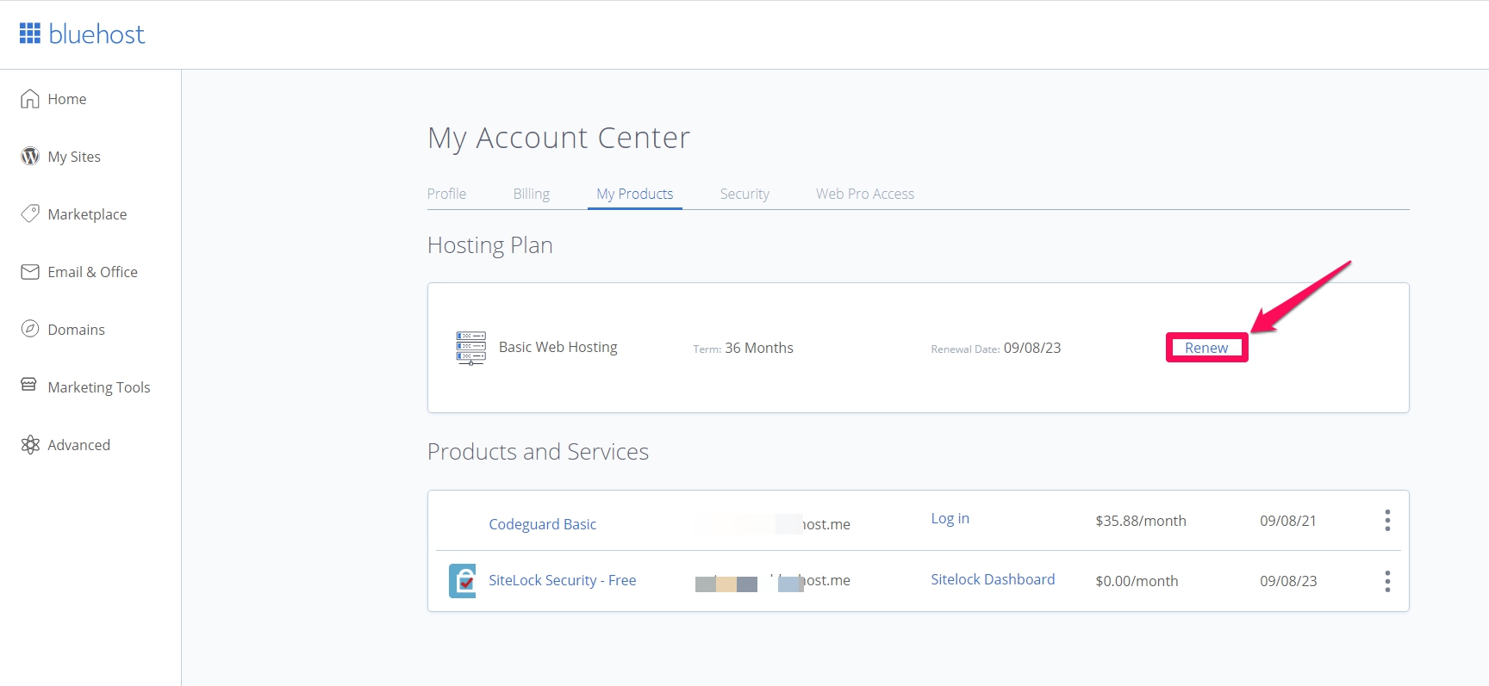Image resolution: width=1489 pixels, height=686 pixels.
Task: Click the Marketing Tools icon
Action: click(x=29, y=385)
